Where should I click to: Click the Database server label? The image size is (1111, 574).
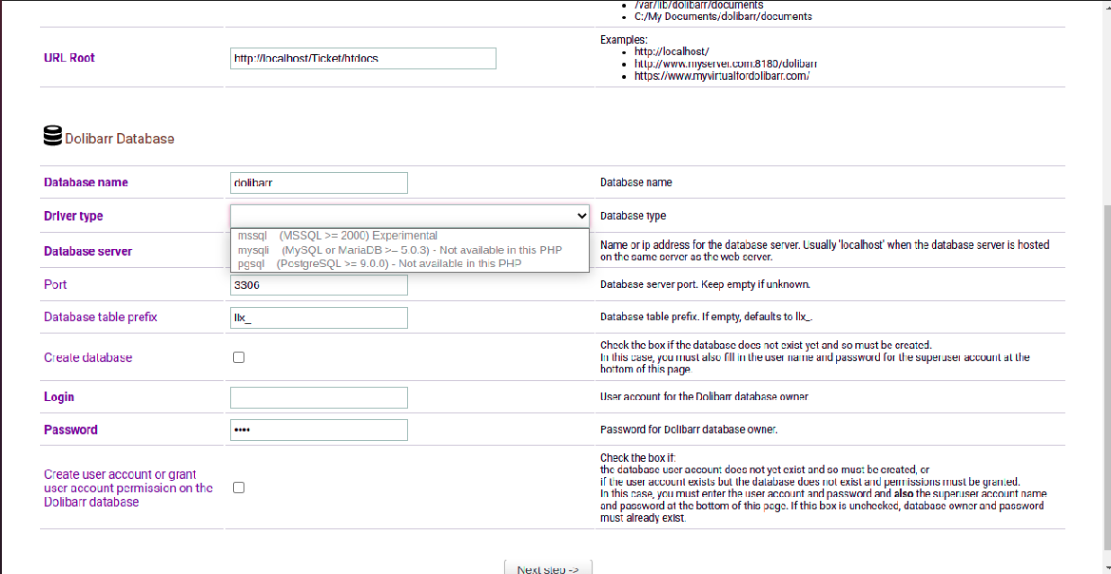point(88,251)
